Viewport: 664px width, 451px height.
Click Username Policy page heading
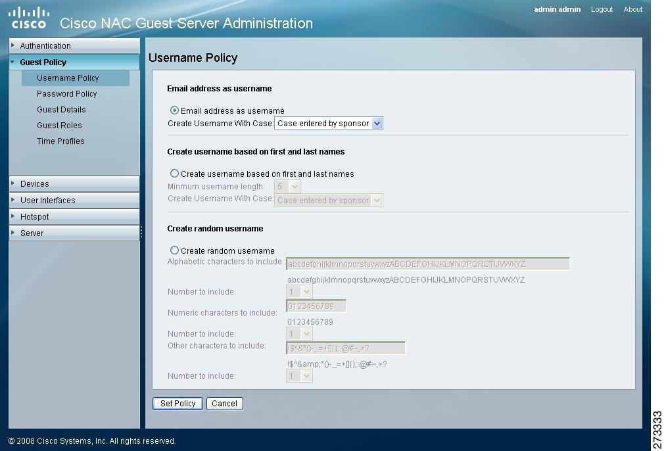193,58
